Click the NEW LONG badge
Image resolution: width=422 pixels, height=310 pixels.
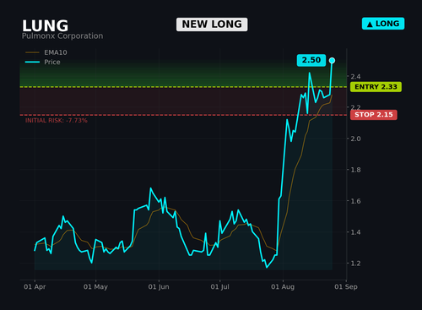click(x=212, y=24)
